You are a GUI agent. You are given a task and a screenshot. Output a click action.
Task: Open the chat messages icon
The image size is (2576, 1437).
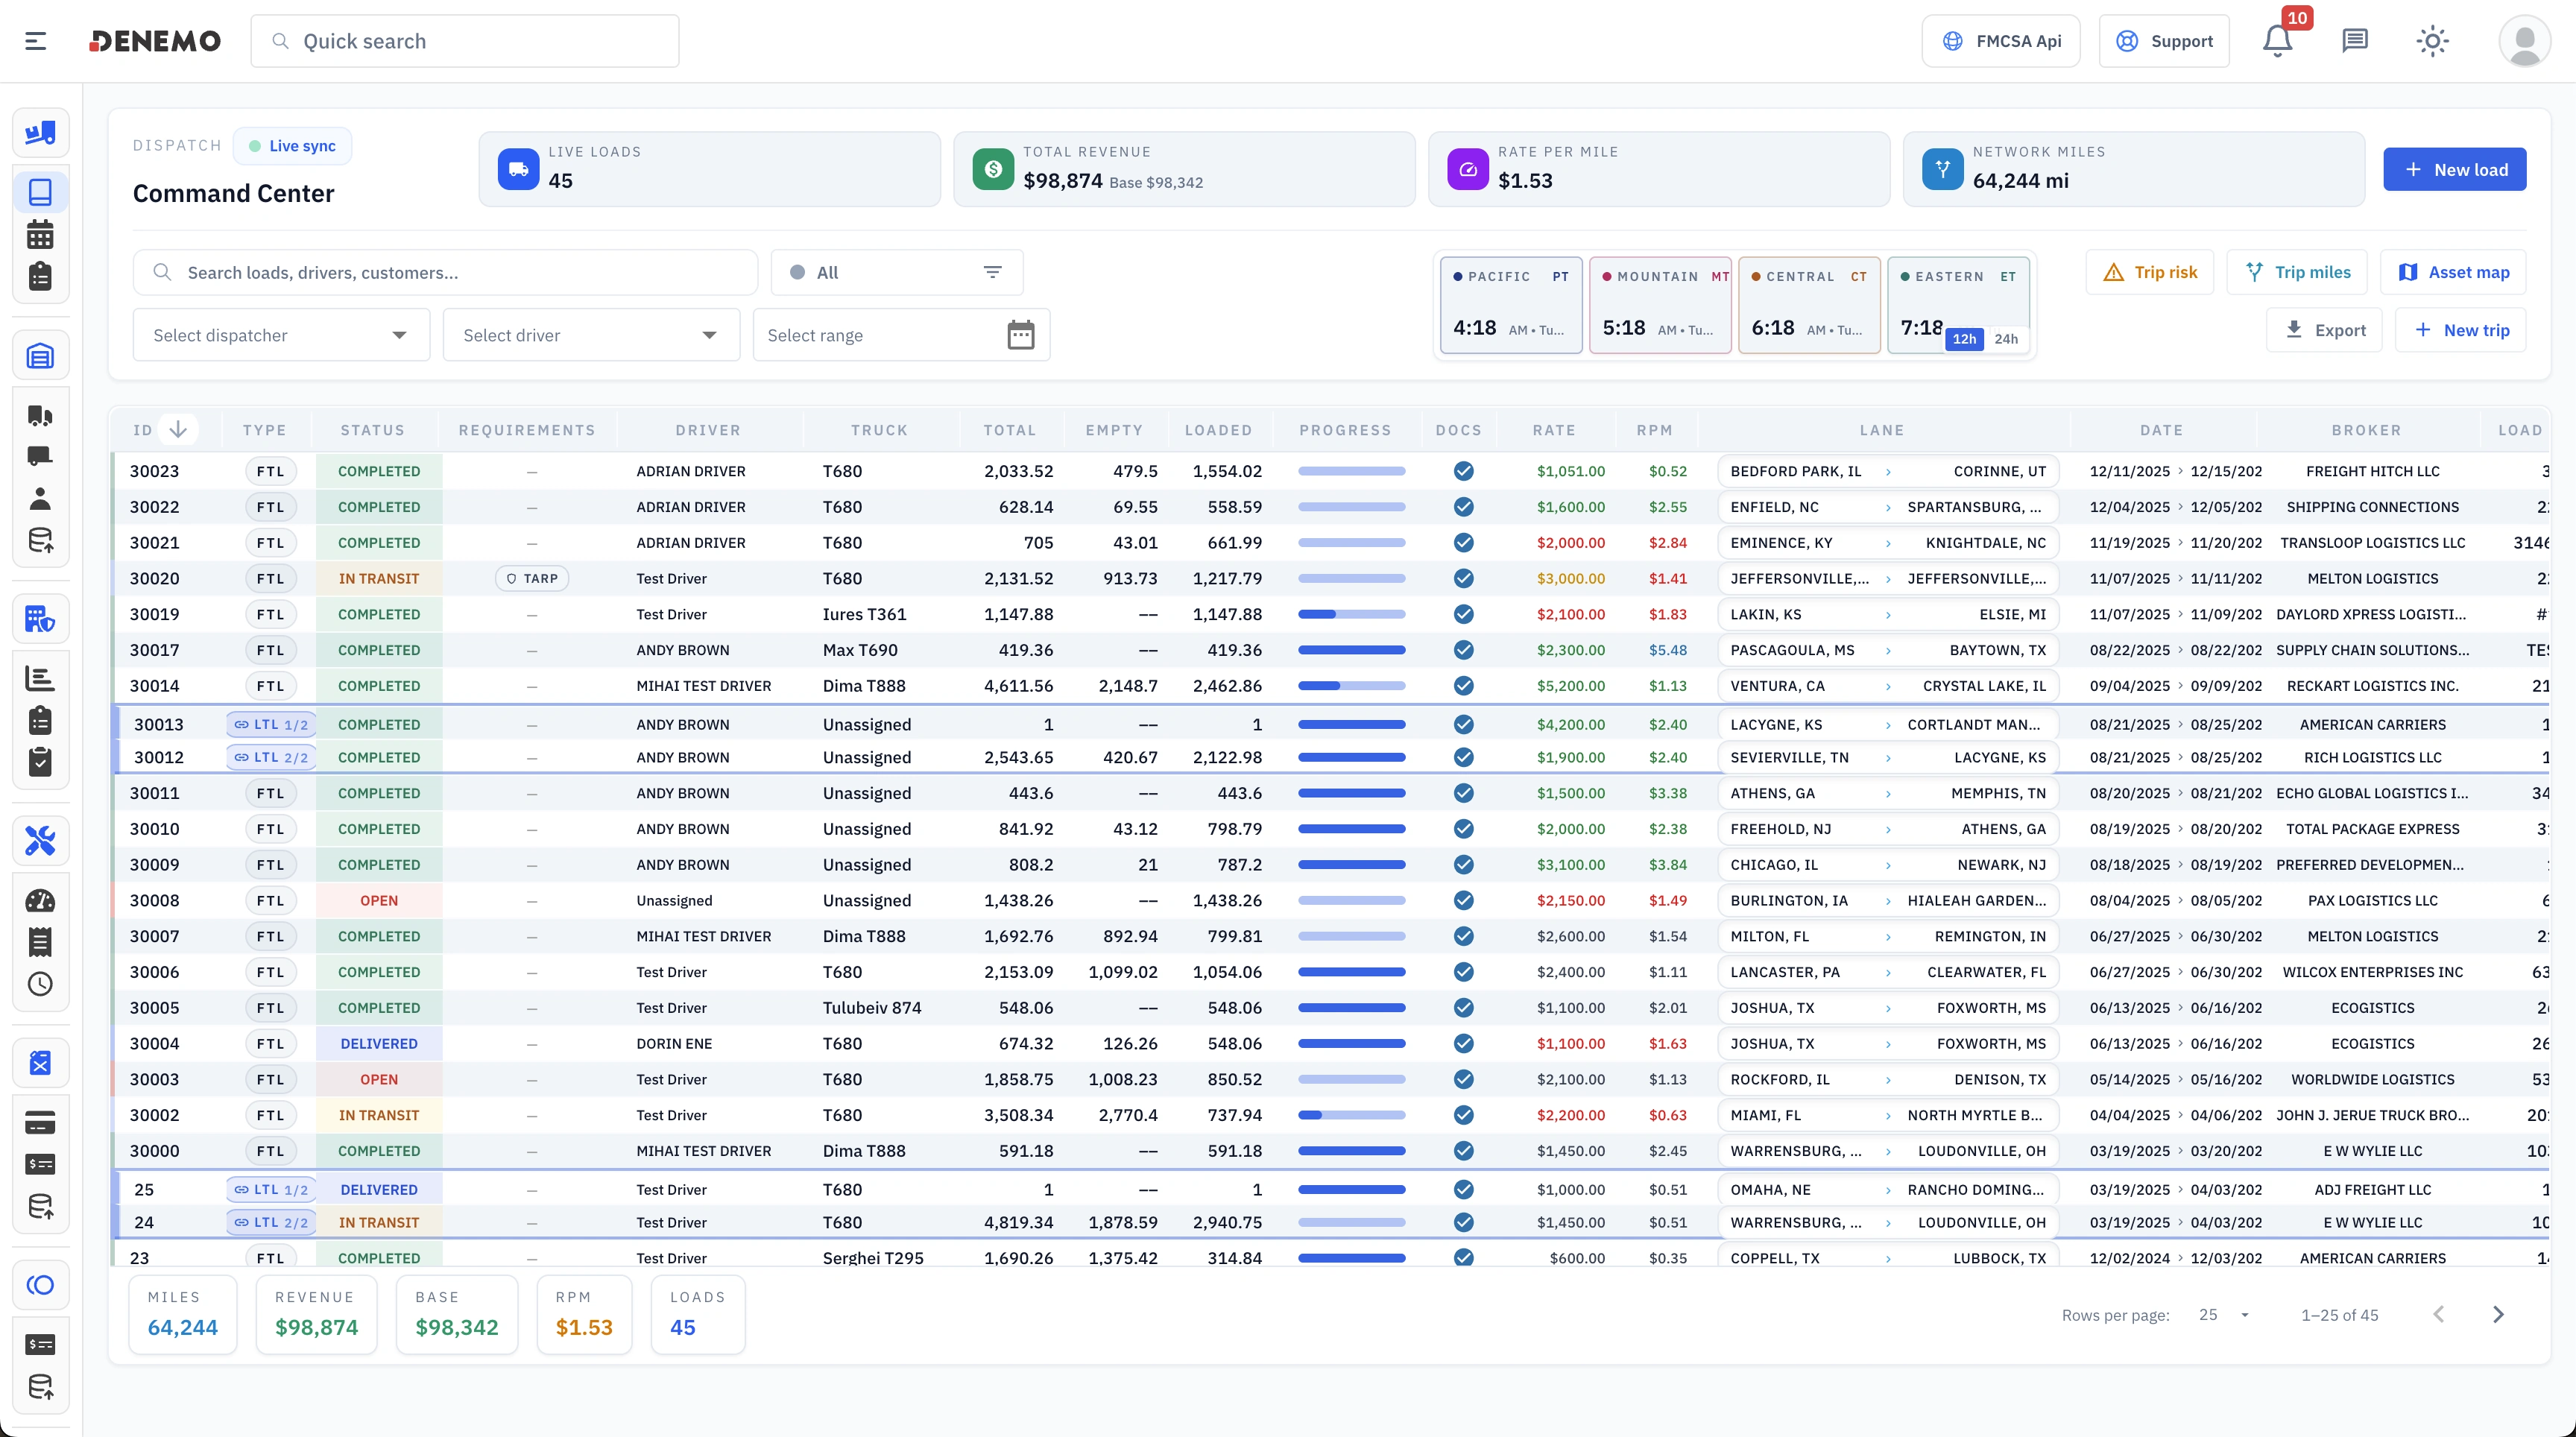tap(2355, 41)
